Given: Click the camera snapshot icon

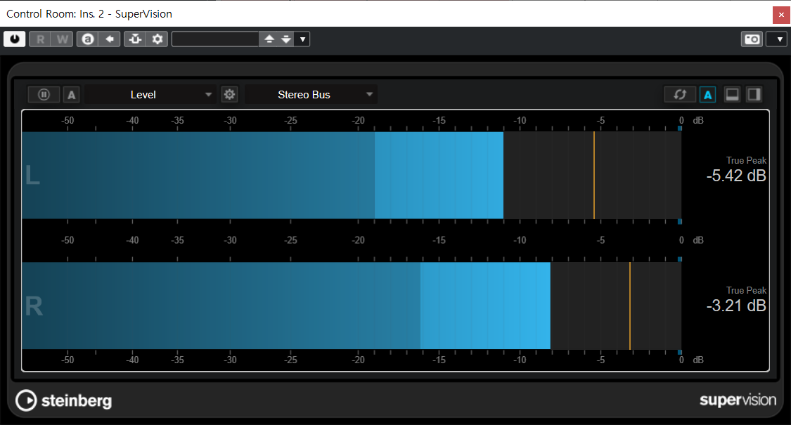Looking at the screenshot, I should point(752,39).
